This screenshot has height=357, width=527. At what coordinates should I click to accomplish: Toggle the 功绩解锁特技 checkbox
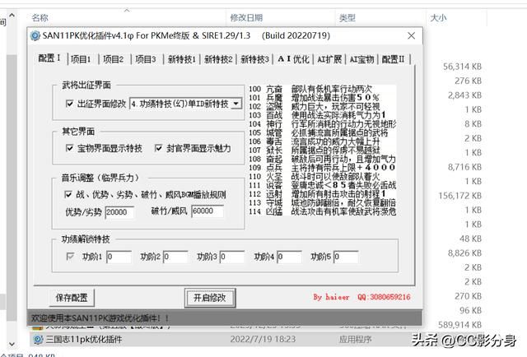(x=70, y=257)
